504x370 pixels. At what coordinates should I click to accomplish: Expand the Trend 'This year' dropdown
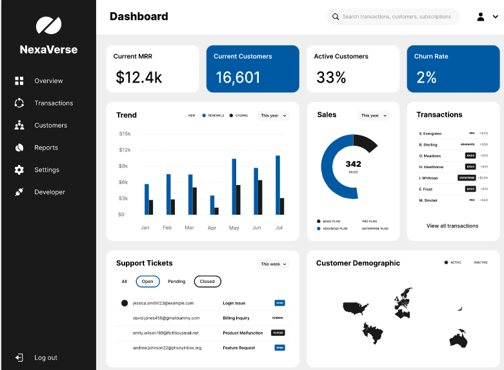point(273,115)
